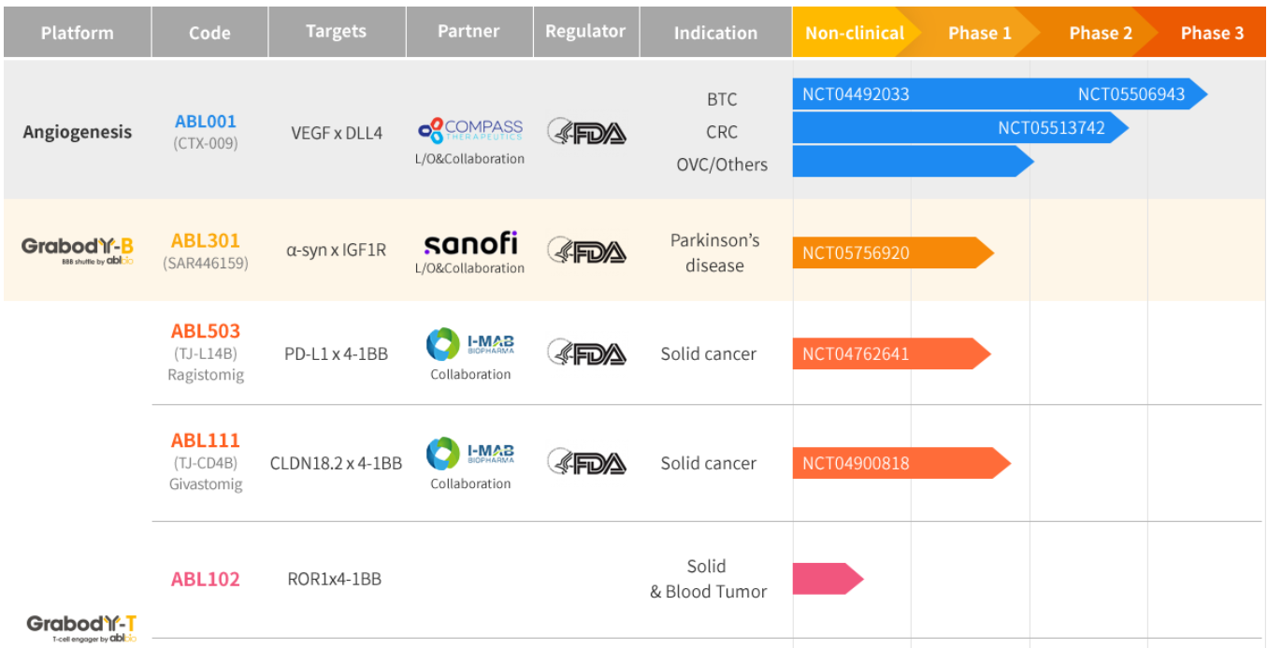Viewport: 1282px width, 648px height.
Task: Click the Grabody-B platform logo
Action: click(78, 249)
